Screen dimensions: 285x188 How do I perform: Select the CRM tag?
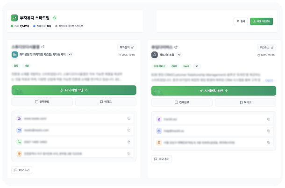[x=174, y=66]
